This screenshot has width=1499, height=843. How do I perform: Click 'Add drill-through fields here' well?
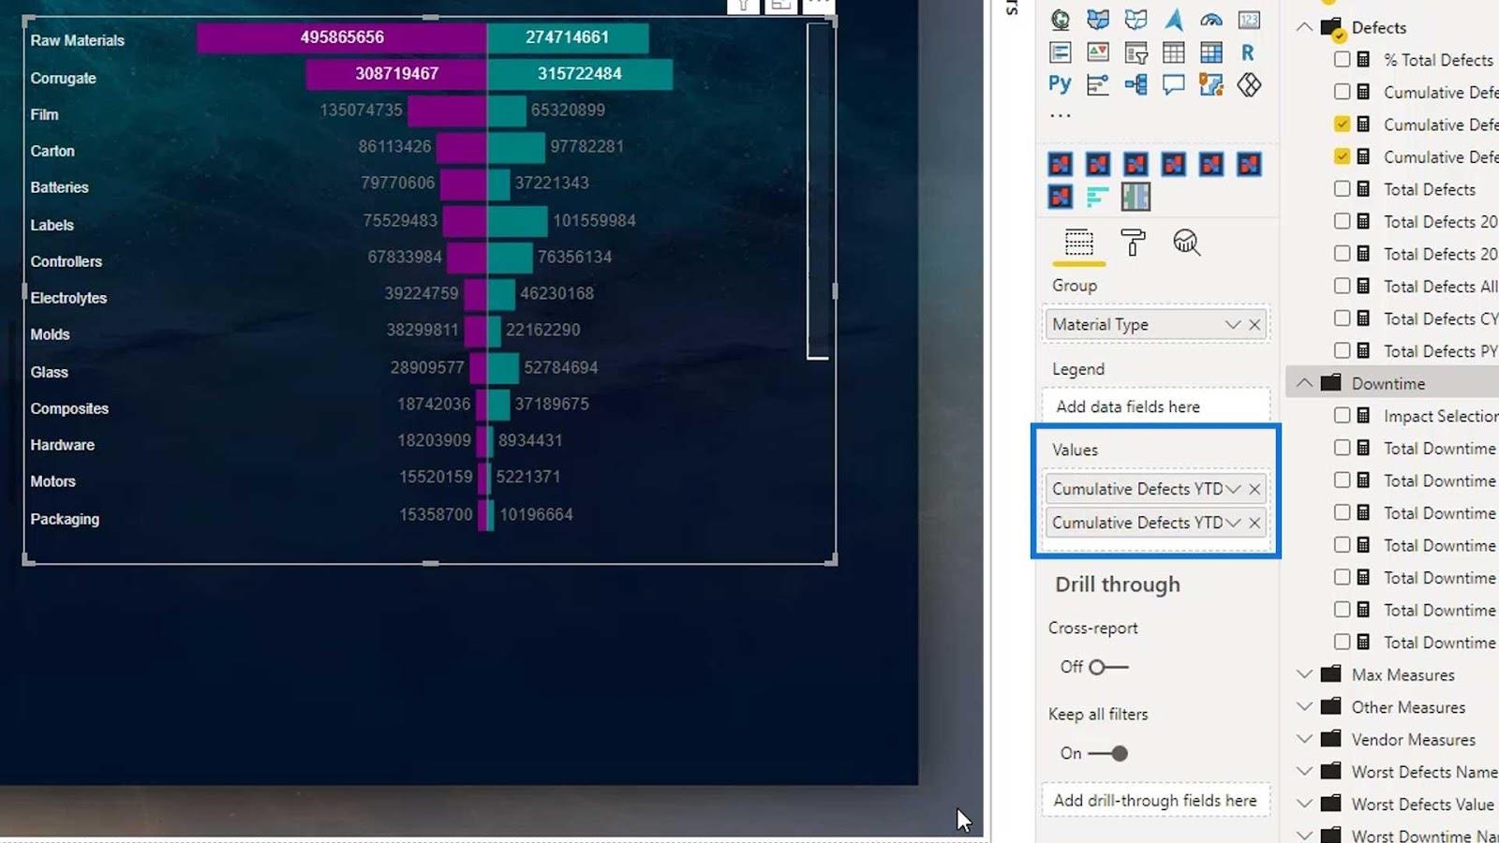pyautogui.click(x=1156, y=800)
